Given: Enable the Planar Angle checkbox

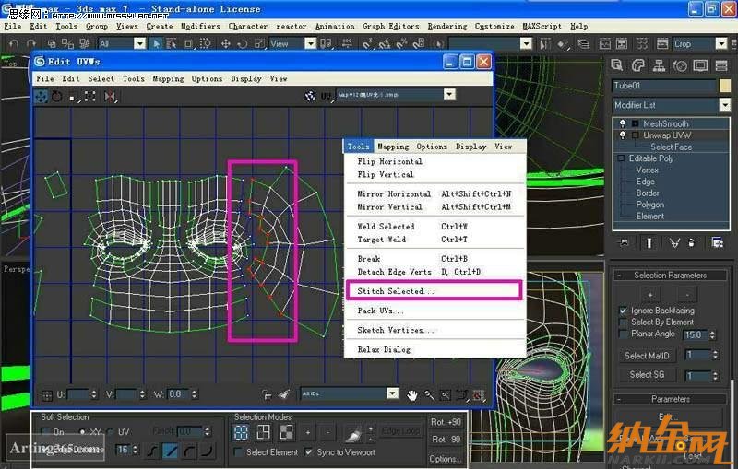Looking at the screenshot, I should 624,334.
